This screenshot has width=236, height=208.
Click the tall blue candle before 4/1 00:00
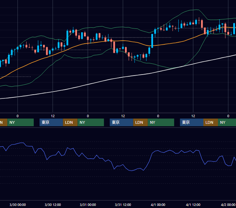pyautogui.click(x=152, y=41)
